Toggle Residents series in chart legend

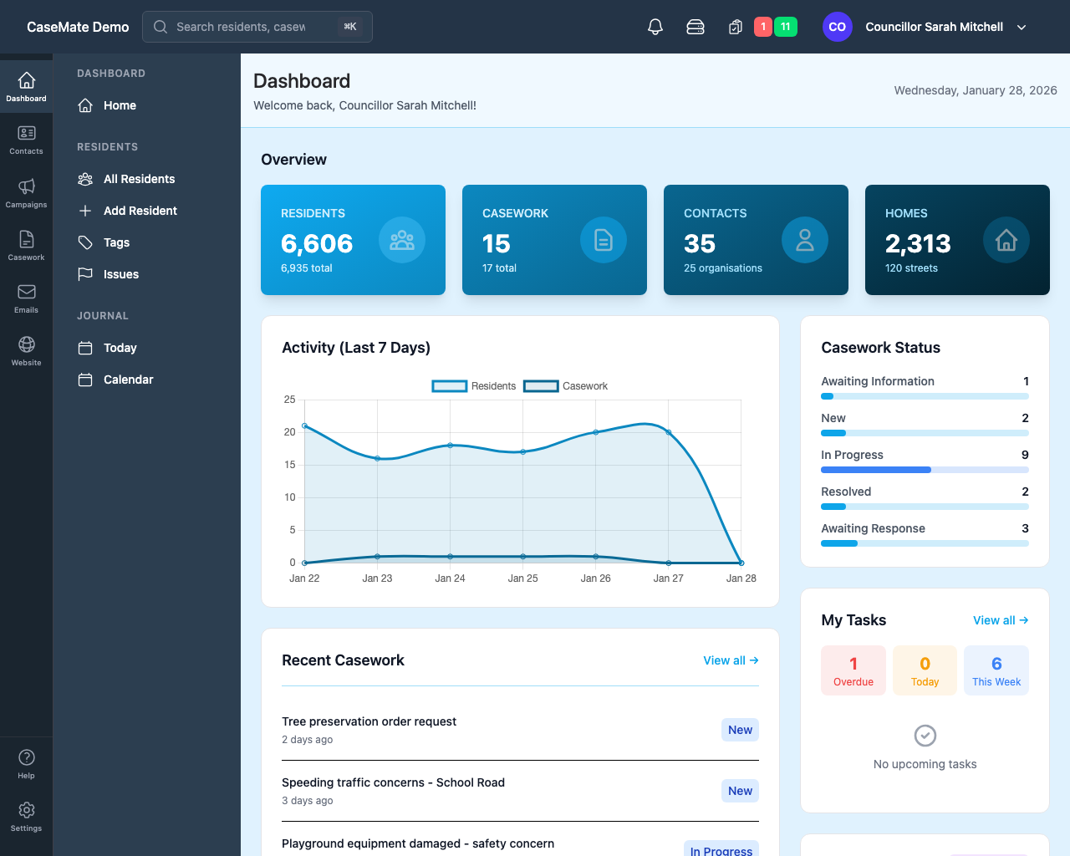tap(474, 386)
